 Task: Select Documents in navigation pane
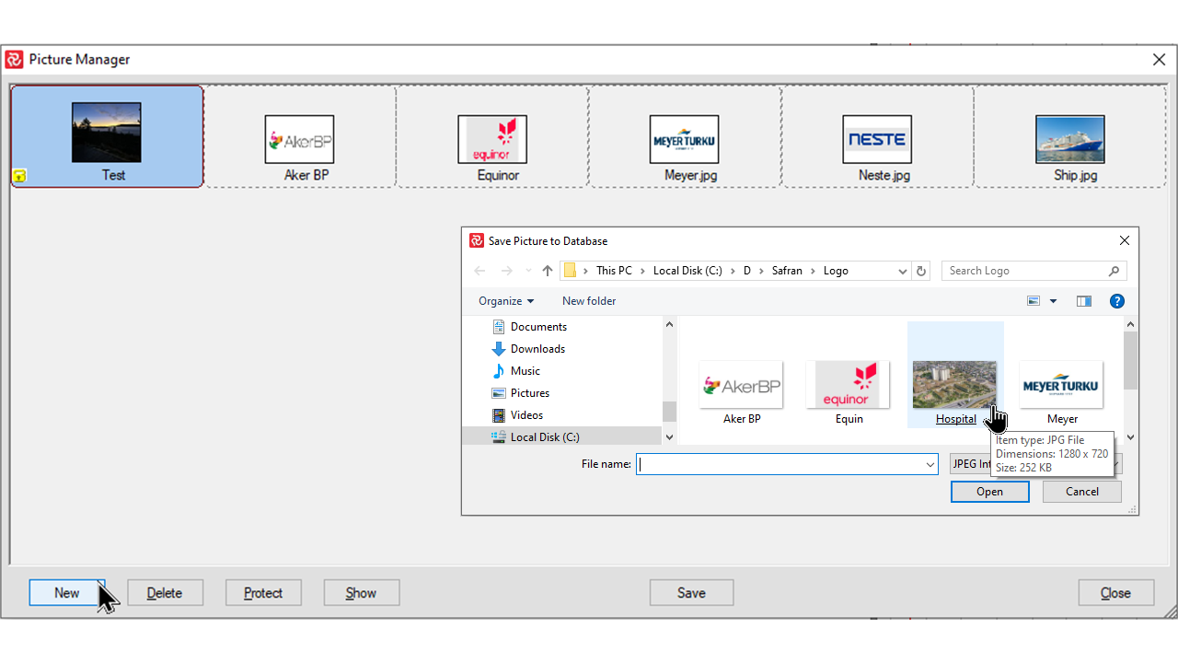click(538, 327)
